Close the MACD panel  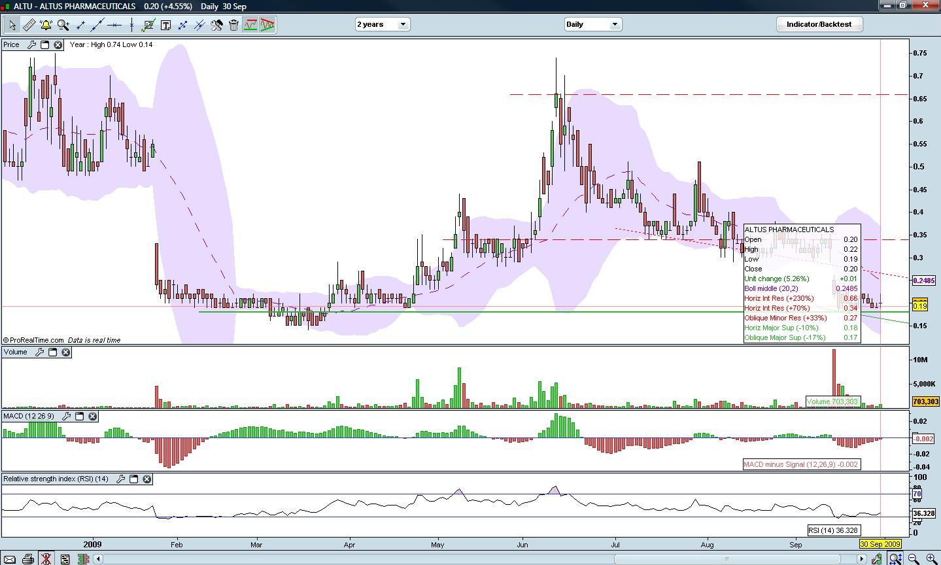(92, 416)
